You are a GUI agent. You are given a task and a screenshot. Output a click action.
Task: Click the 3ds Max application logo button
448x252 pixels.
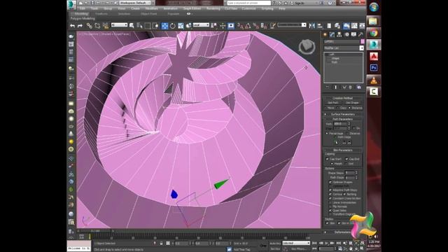tap(71, 4)
